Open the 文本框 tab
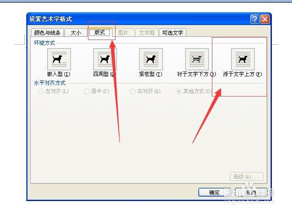The image size is (292, 212). (x=147, y=33)
